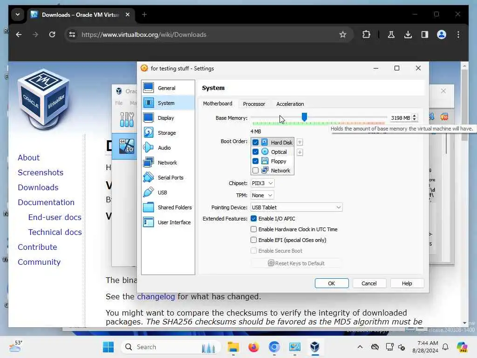The image size is (477, 358).
Task: Open User Interface settings category
Action: 168,222
